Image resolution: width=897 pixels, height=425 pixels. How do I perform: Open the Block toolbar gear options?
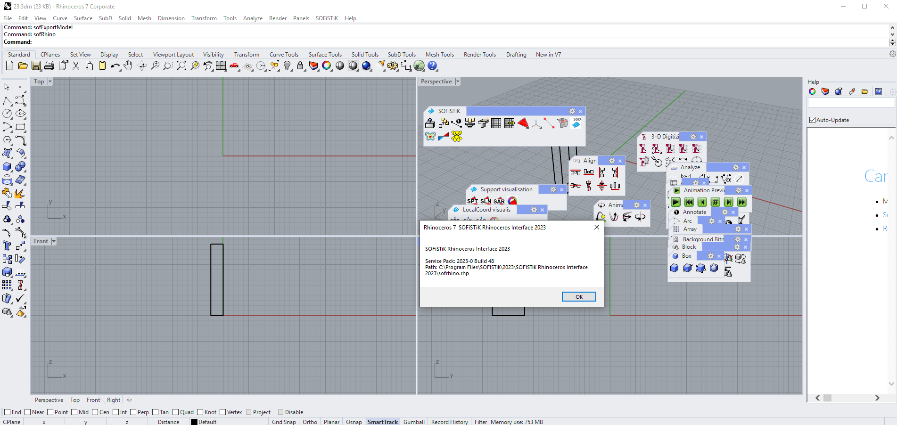[x=737, y=247]
